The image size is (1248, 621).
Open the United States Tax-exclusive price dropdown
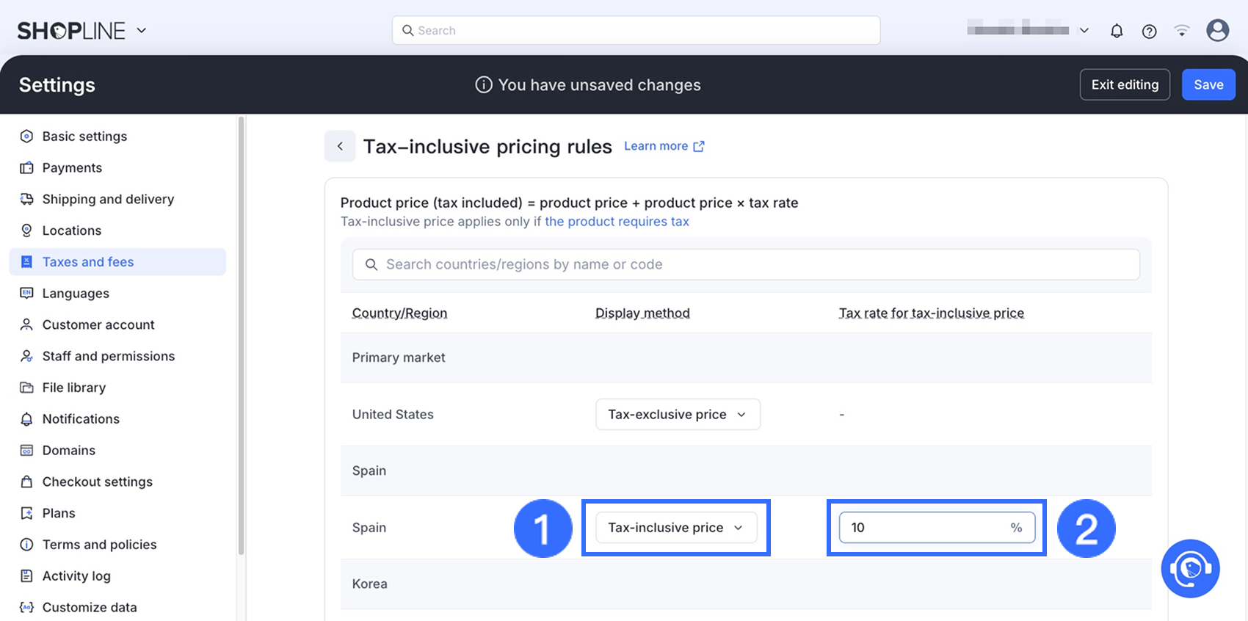[678, 414]
